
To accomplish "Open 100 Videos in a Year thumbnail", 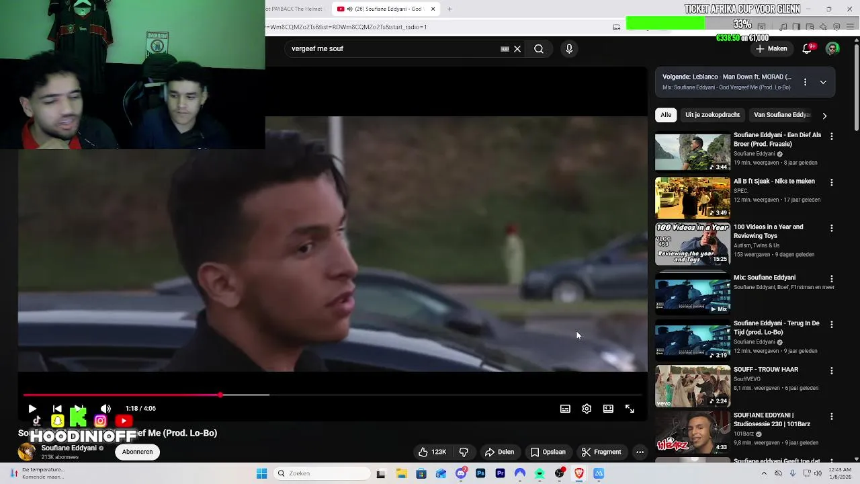I will tap(692, 244).
